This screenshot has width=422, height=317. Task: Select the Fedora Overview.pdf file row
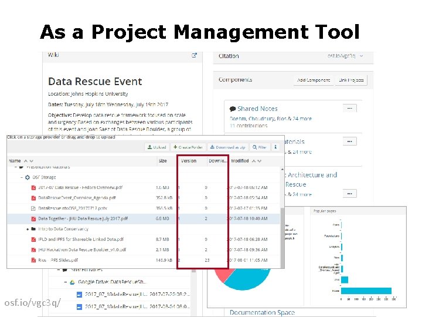click(x=143, y=188)
